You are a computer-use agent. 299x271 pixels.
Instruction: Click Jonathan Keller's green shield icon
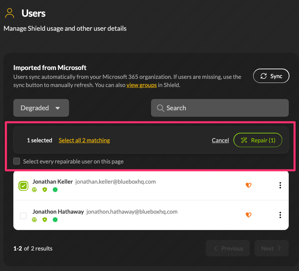pyautogui.click(x=45, y=190)
